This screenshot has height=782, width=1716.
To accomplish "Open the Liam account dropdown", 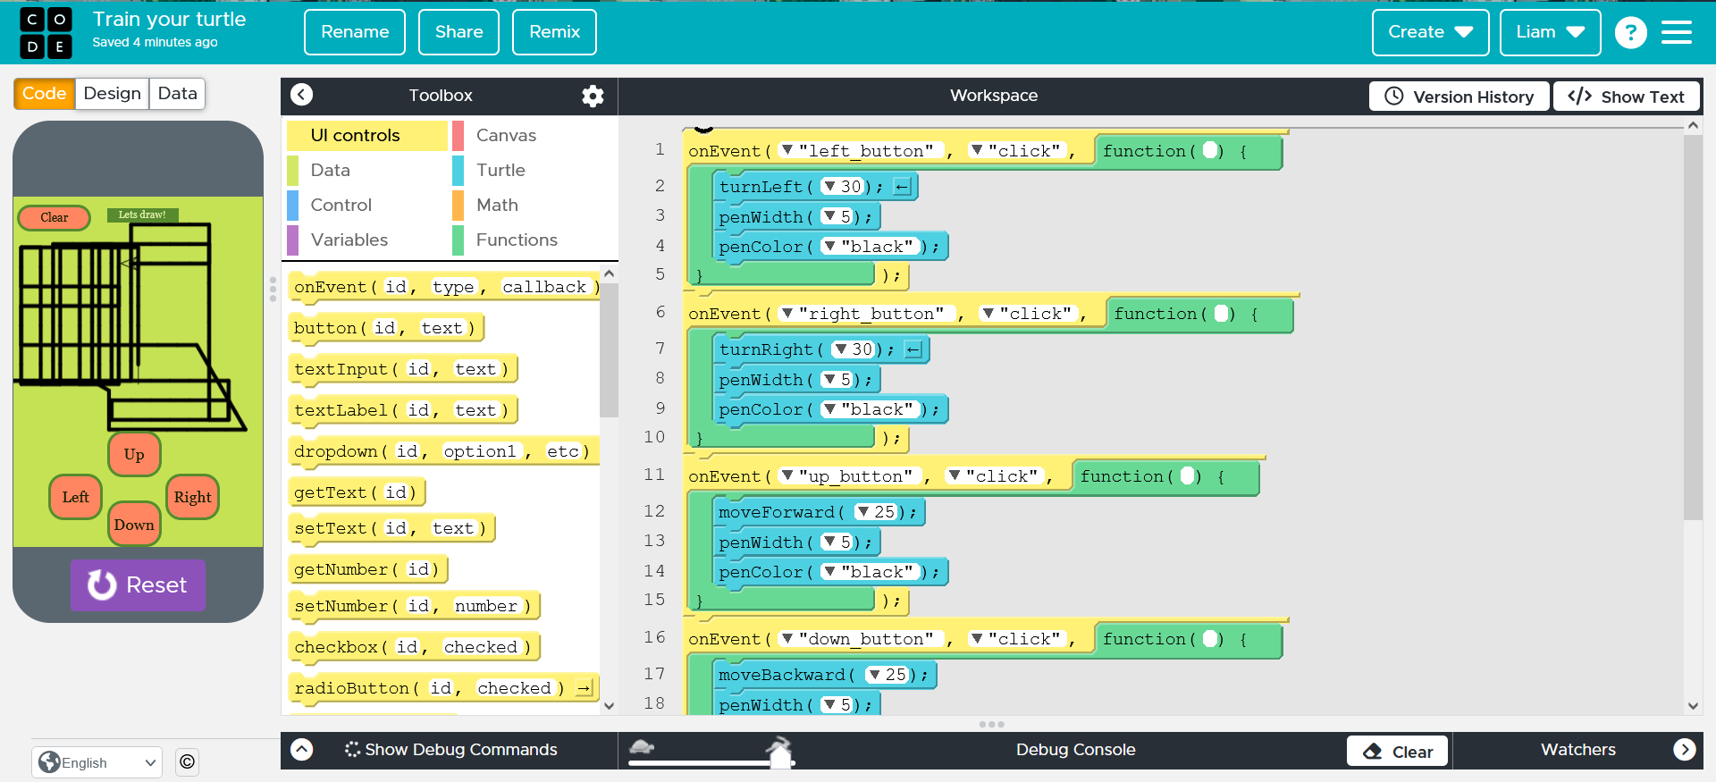I will click(1549, 32).
